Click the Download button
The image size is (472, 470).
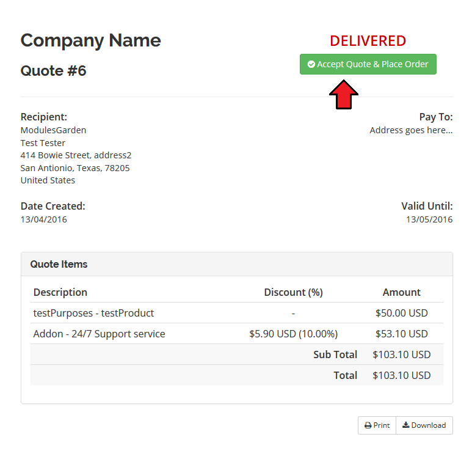click(424, 425)
